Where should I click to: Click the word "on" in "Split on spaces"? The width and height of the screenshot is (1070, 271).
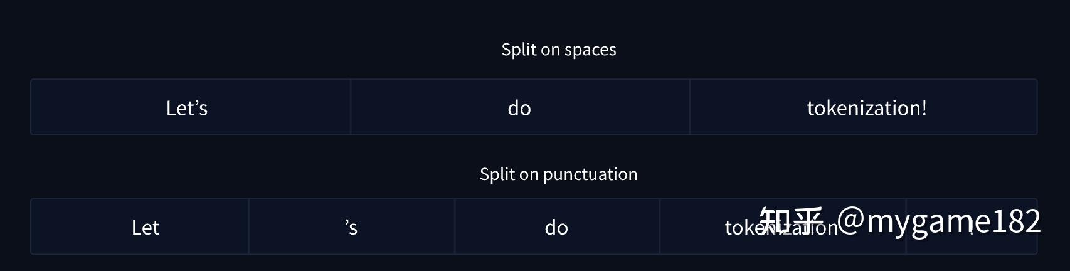point(550,50)
